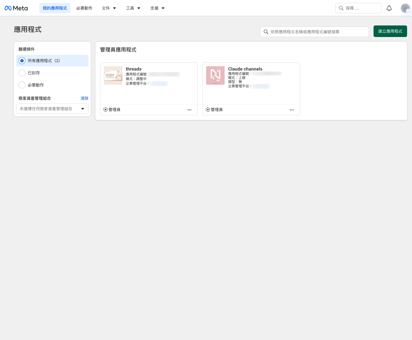Click 管理員 label on threads card
Image resolution: width=412 pixels, height=340 pixels.
pos(114,110)
